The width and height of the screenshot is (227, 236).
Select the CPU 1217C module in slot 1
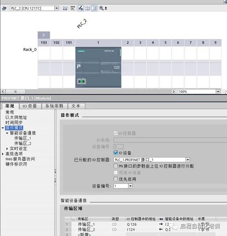98,67
